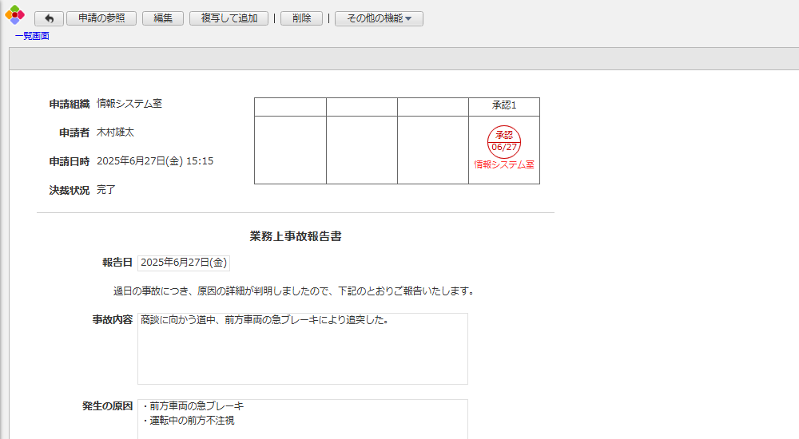Image resolution: width=799 pixels, height=439 pixels.
Task: Select the 承認1 header cell
Action: click(x=503, y=106)
